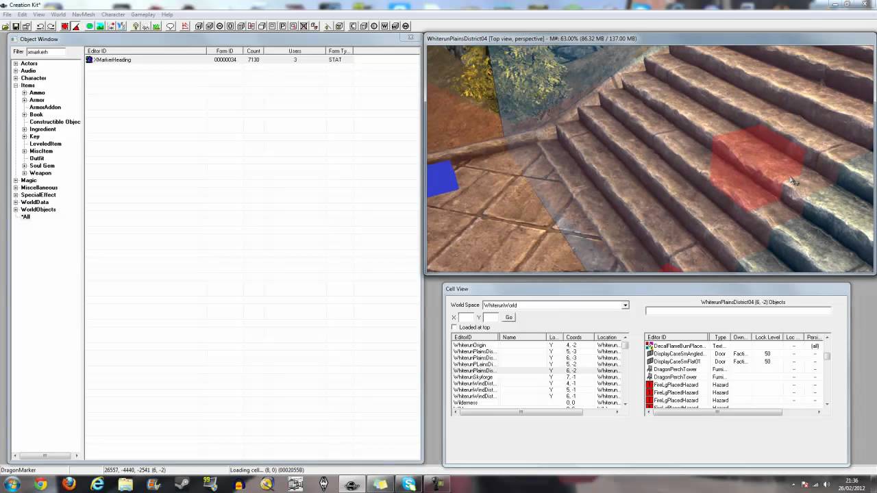Click the XMarkerHeading row icon
The height and width of the screenshot is (493, 877).
[x=89, y=60]
